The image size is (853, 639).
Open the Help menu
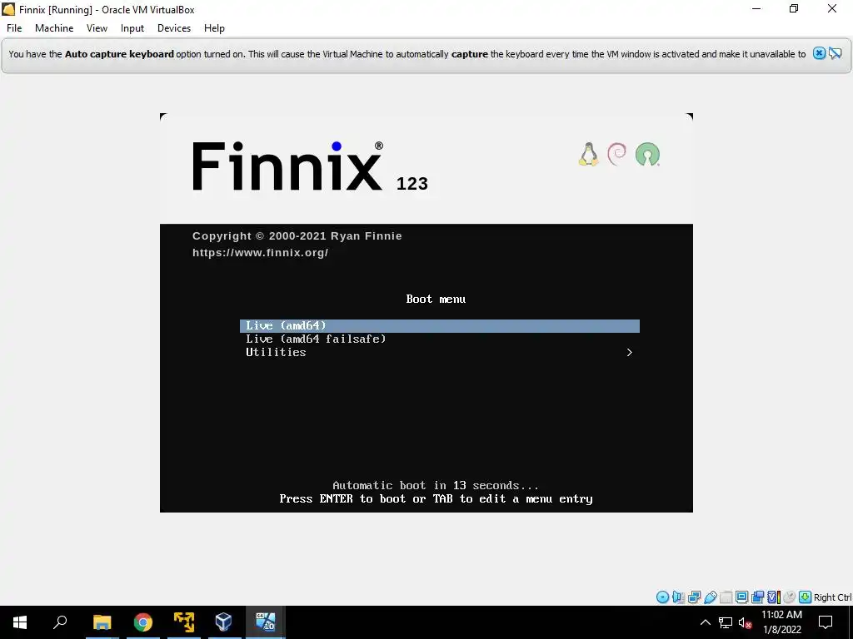tap(214, 28)
